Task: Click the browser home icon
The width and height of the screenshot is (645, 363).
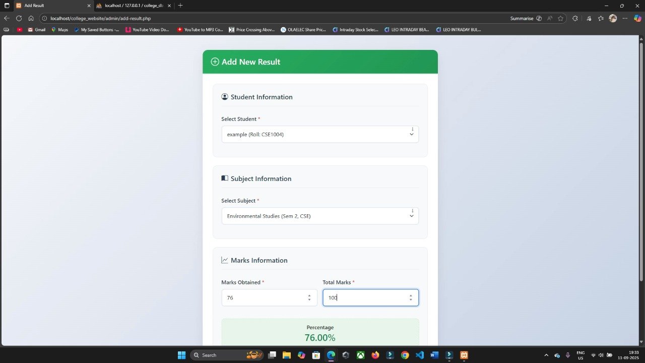Action: [31, 18]
